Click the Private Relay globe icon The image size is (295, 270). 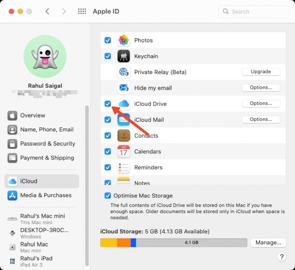[123, 72]
